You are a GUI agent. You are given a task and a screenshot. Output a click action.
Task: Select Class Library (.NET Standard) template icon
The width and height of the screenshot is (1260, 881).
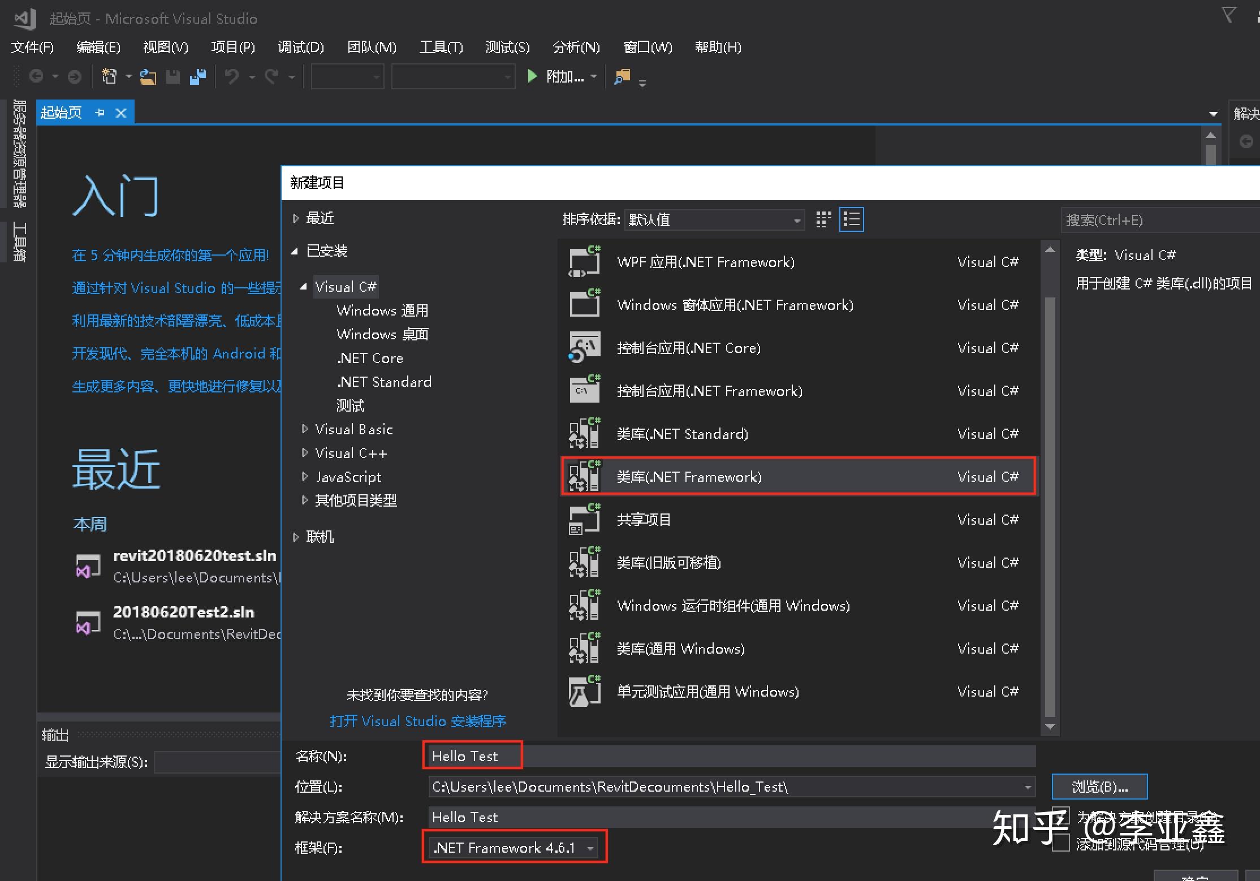[585, 434]
